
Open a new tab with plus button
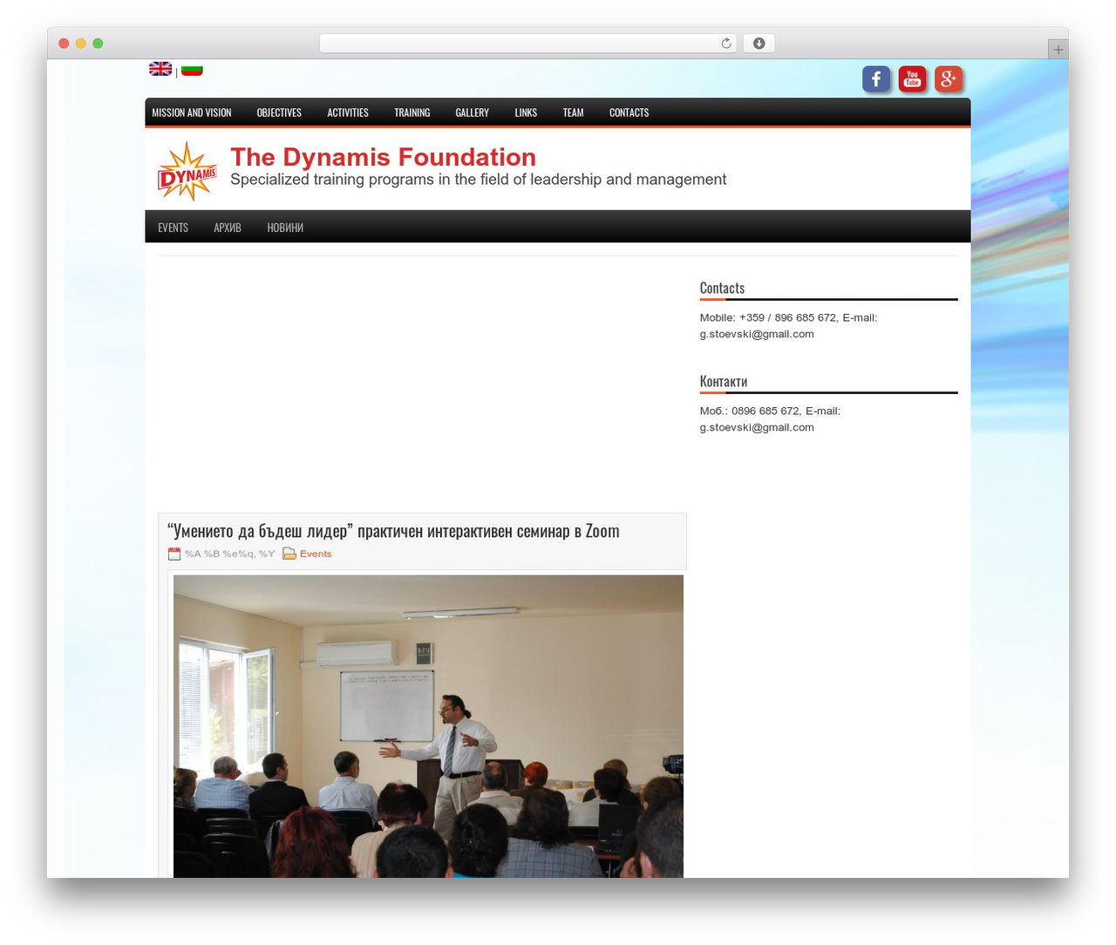(x=1058, y=50)
